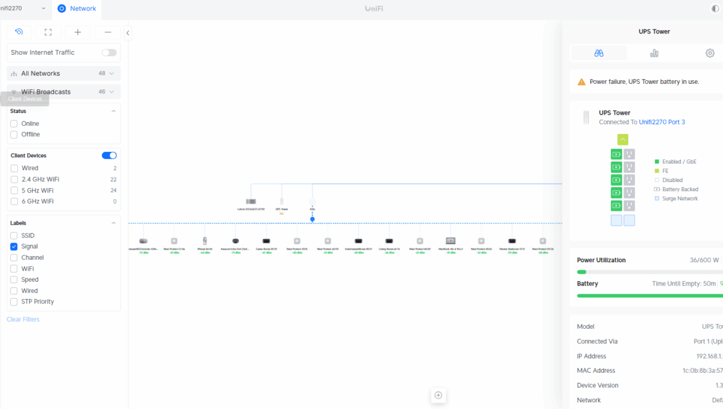Toggle the dark mode theme icon
Image resolution: width=723 pixels, height=409 pixels.
[716, 9]
